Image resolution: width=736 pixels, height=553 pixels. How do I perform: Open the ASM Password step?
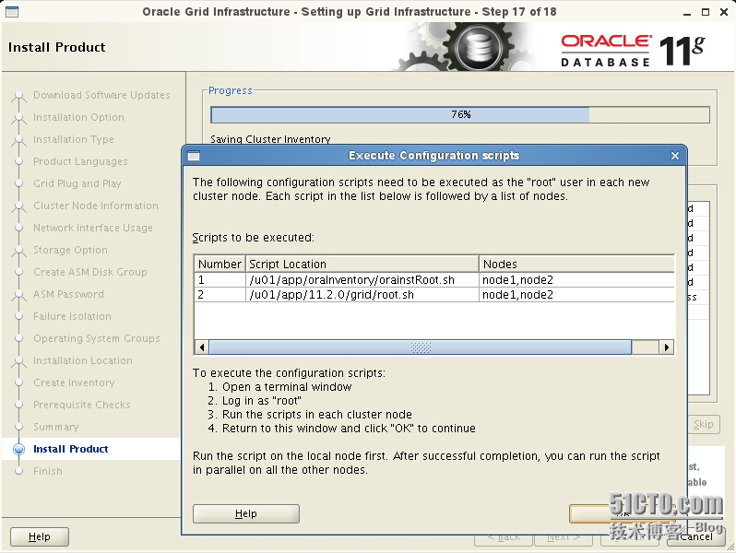[x=68, y=294]
